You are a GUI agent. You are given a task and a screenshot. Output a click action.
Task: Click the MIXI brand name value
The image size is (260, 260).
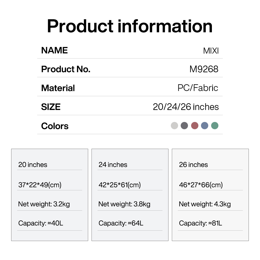point(211,50)
